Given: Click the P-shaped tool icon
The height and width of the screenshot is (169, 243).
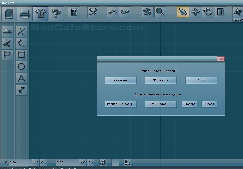Looking at the screenshot, I should coord(7,55).
